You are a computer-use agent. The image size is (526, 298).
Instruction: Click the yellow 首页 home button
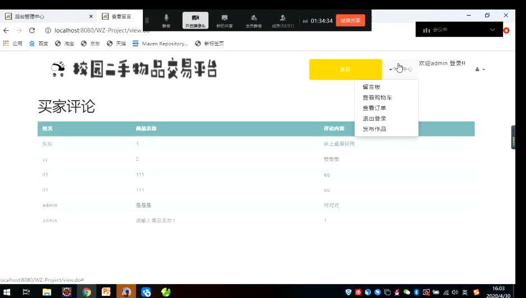click(345, 69)
